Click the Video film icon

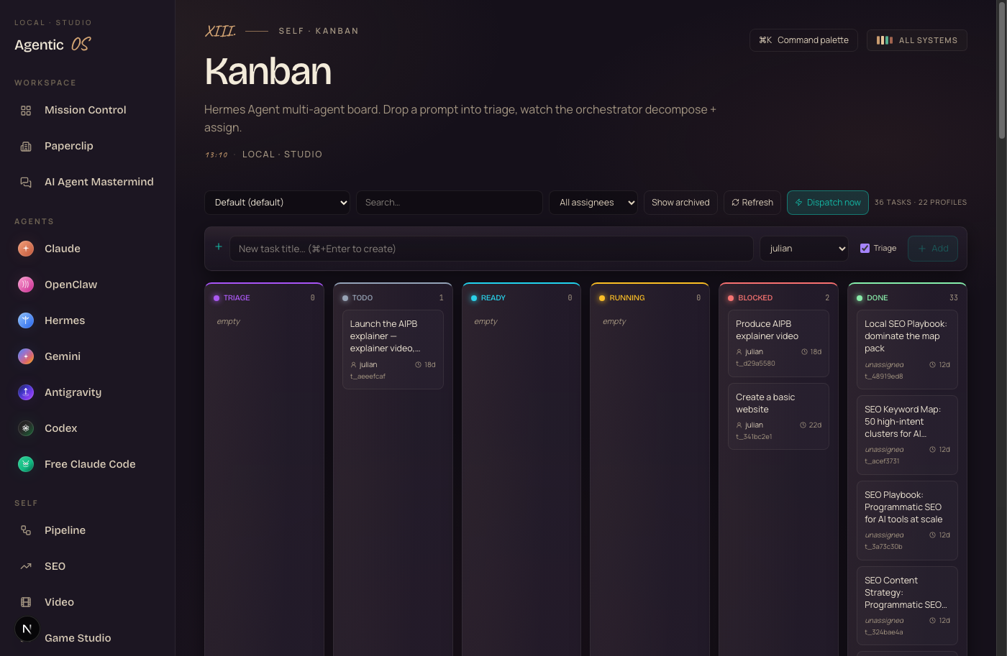(x=26, y=602)
